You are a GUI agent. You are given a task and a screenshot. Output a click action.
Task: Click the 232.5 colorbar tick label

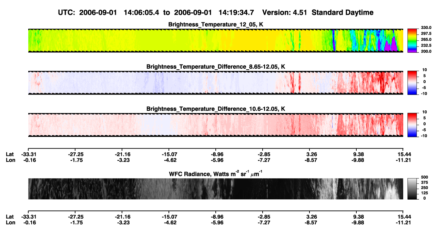pos(426,45)
